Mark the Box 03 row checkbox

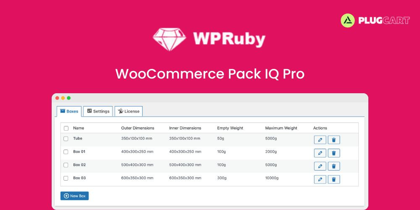[66, 178]
